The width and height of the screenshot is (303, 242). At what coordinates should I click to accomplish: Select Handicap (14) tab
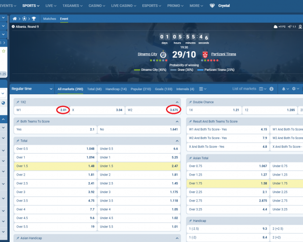(116, 89)
